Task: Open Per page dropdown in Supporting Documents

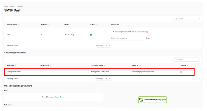Action: [108, 79]
